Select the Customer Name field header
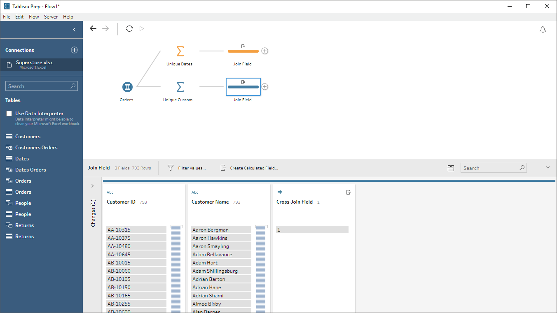 [x=210, y=202]
